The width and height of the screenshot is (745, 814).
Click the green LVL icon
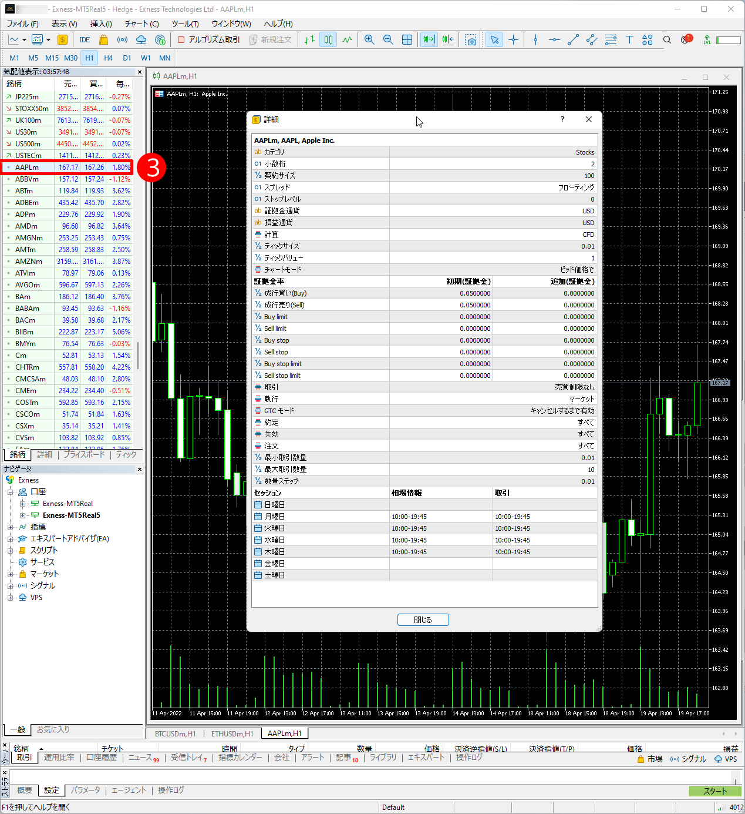707,39
